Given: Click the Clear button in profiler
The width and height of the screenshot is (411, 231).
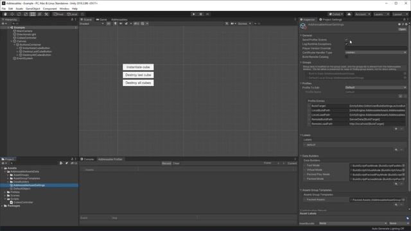Looking at the screenshot, I should 176,164.
